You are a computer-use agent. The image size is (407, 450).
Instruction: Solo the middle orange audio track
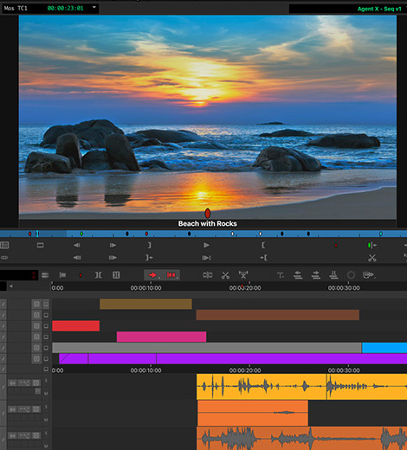[46, 407]
